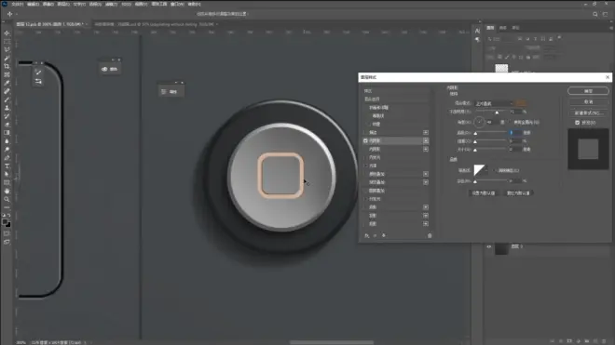The height and width of the screenshot is (345, 615).
Task: Select the Blur tool
Action: [7, 141]
